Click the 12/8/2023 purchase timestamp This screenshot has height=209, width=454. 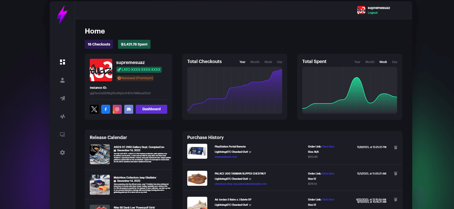(x=371, y=147)
